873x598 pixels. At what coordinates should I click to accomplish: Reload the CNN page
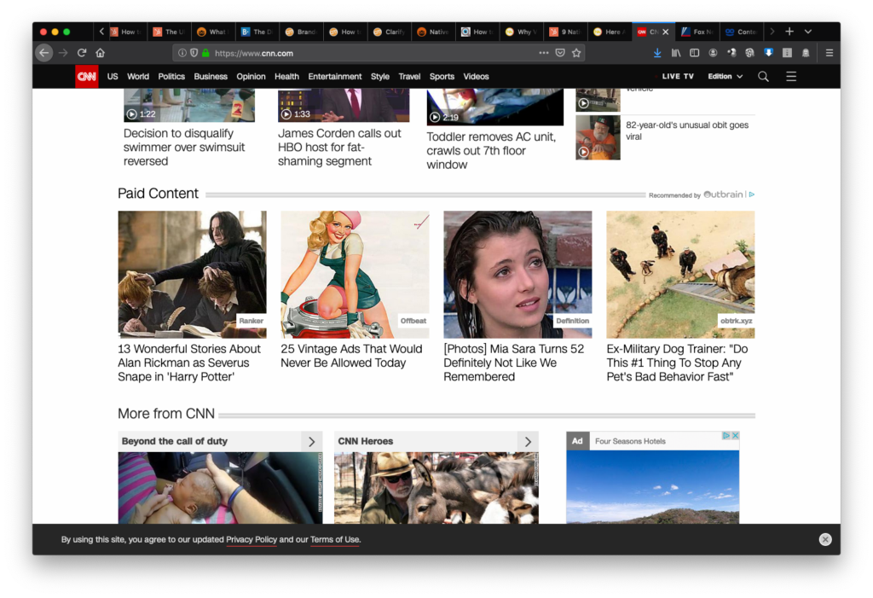tap(82, 53)
